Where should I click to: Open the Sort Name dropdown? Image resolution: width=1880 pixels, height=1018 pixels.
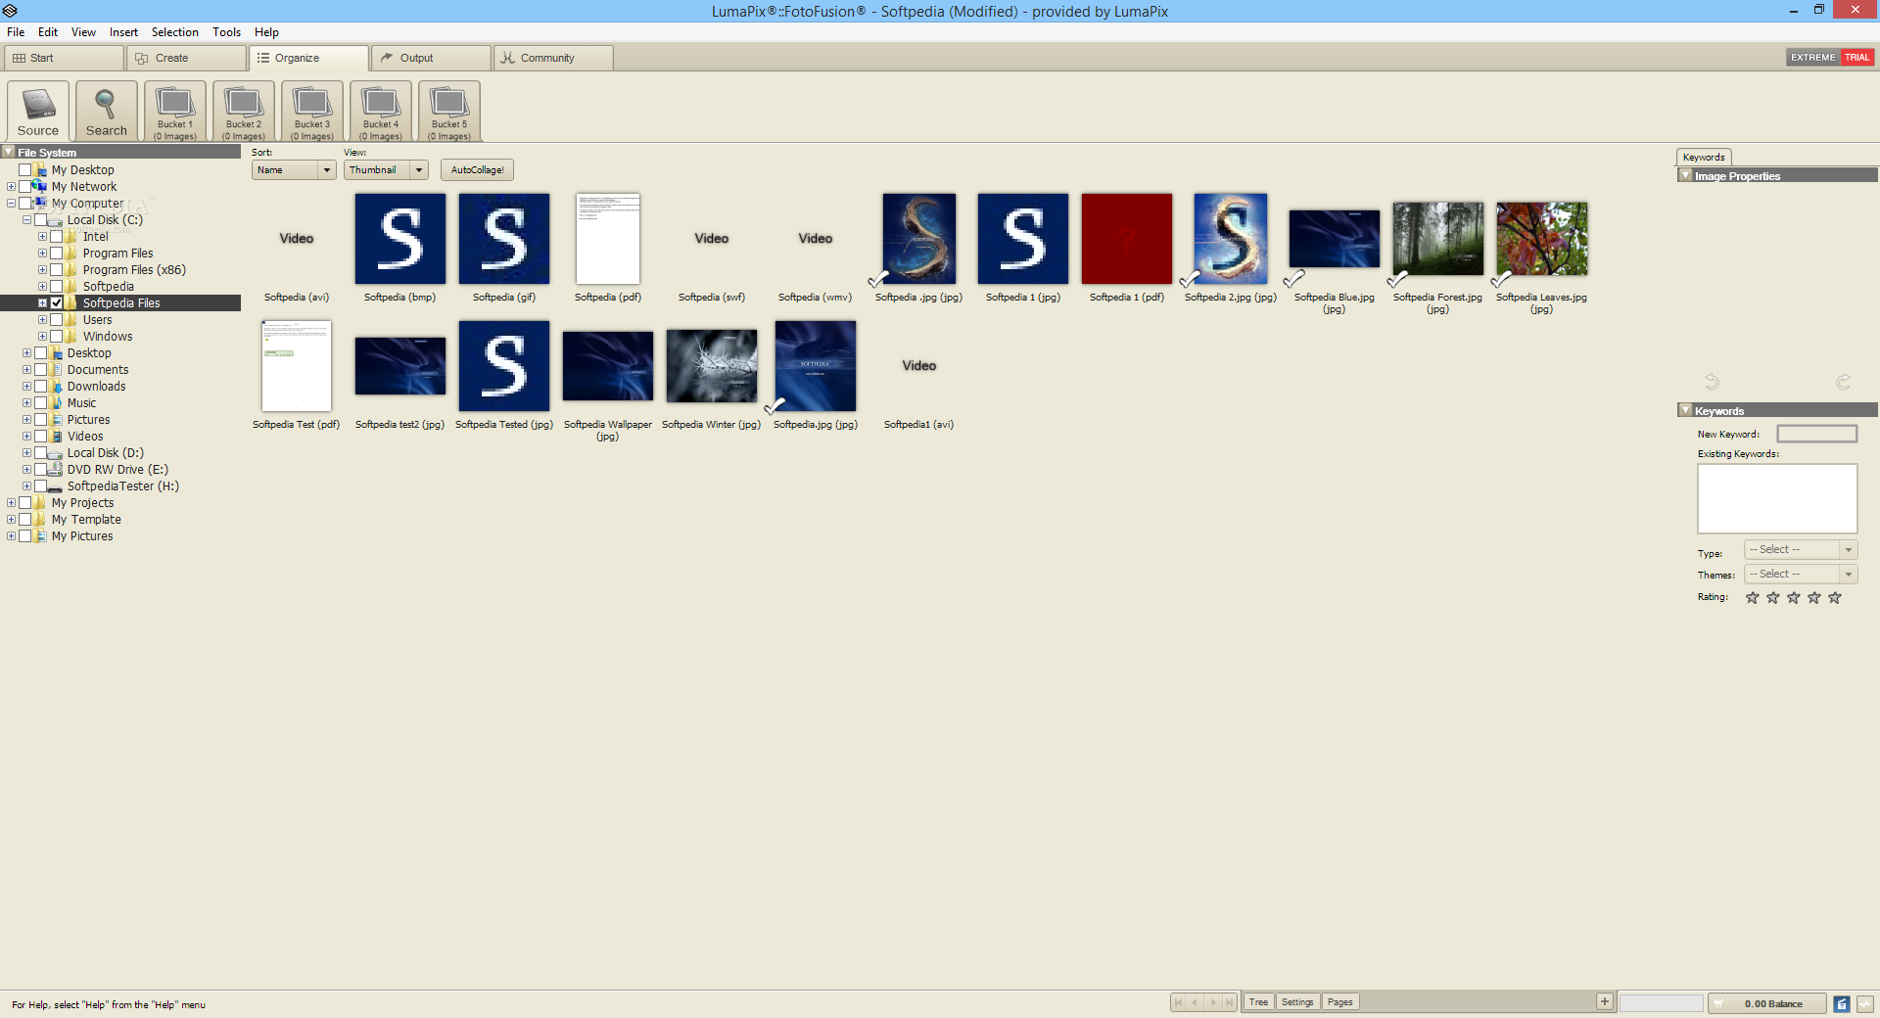point(294,170)
